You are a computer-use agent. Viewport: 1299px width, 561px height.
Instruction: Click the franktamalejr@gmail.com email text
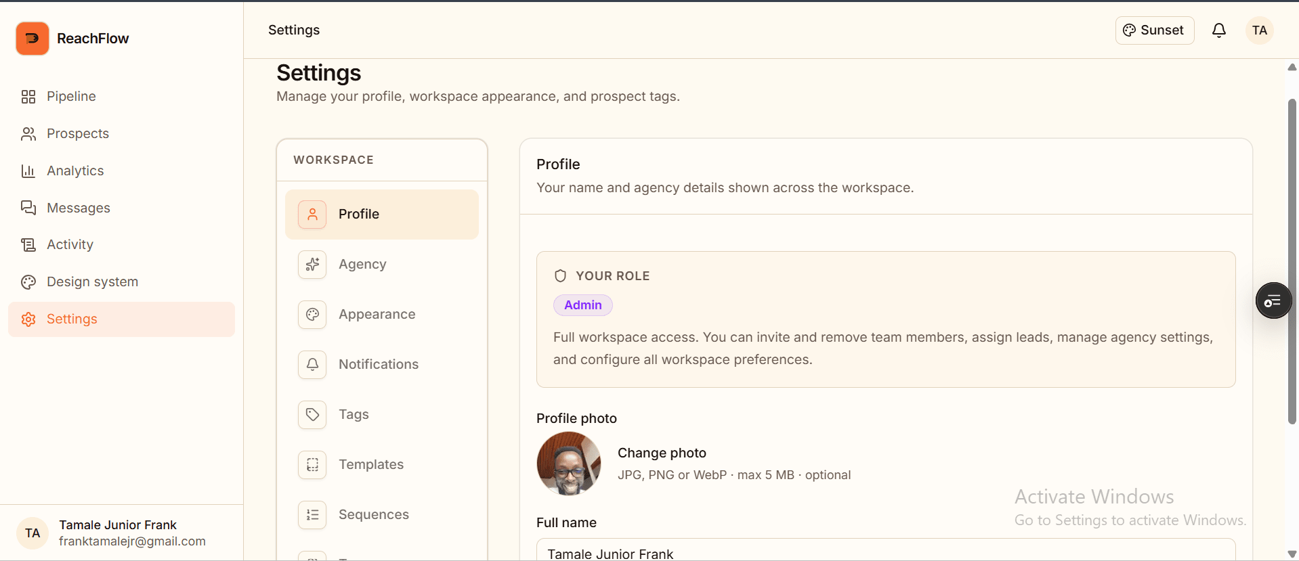point(132,541)
